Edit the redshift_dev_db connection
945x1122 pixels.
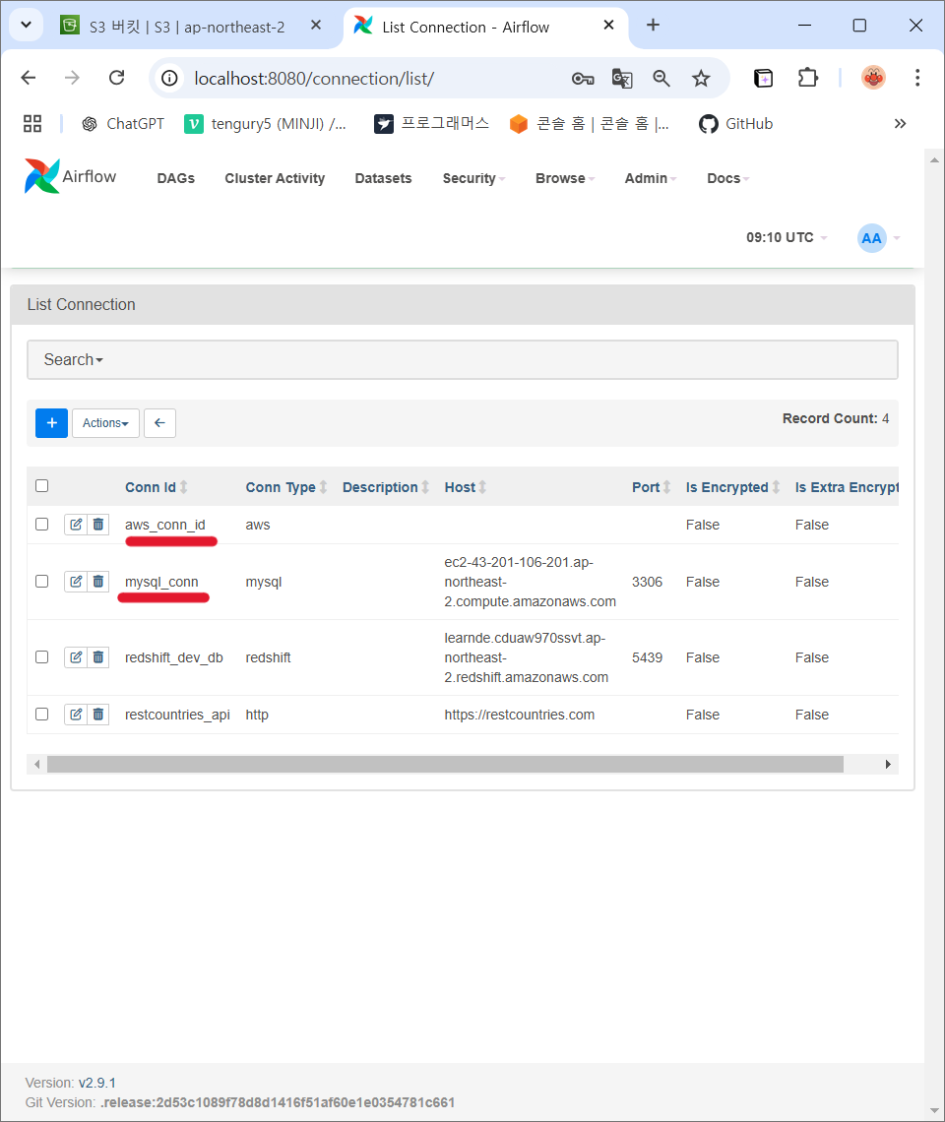click(x=76, y=656)
